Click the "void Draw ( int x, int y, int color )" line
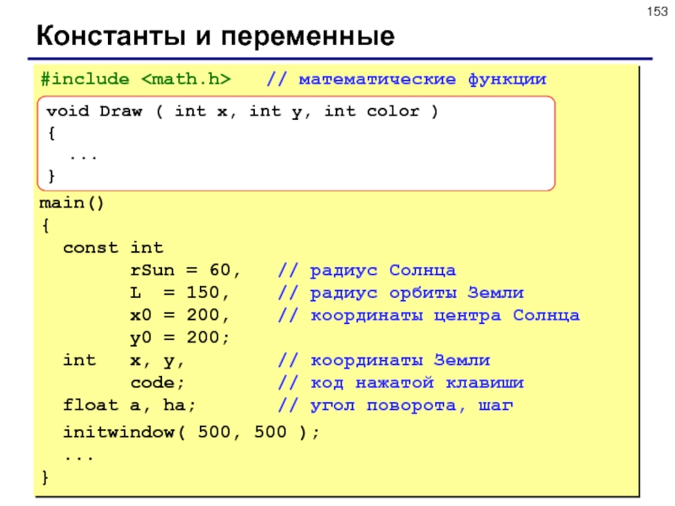This screenshot has height=506, width=675. [x=242, y=111]
